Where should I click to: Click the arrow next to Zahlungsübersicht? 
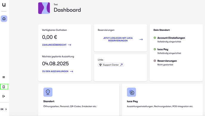(x=69, y=45)
